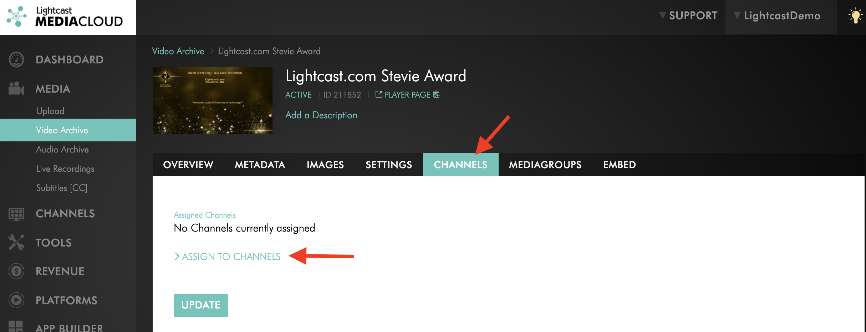Open the Support dropdown menu

(x=688, y=16)
